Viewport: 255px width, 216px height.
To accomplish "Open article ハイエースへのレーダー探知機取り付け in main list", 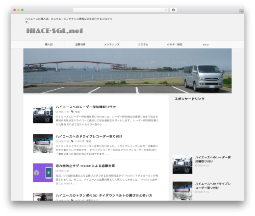I will (x=86, y=107).
